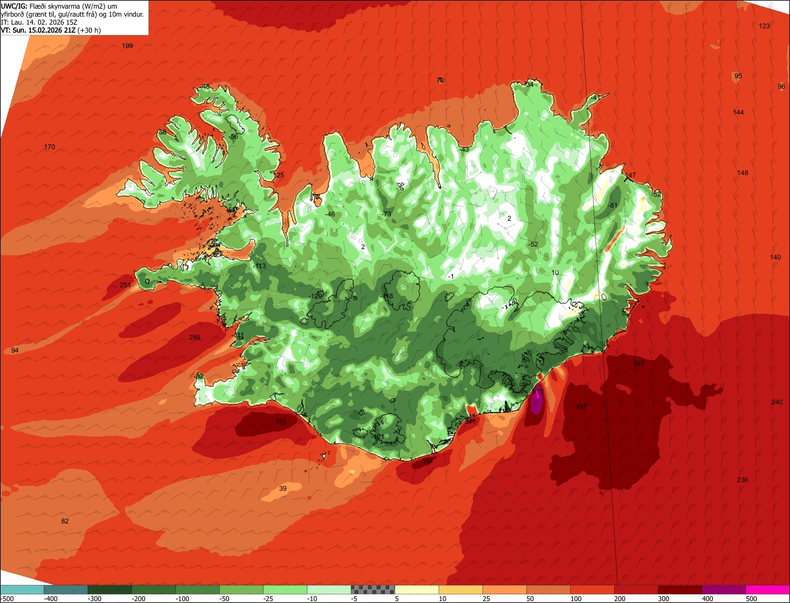The image size is (790, 603).
Task: Click the map value 367
Action: 639,363
